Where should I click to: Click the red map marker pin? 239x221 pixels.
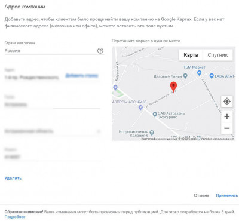[x=173, y=87]
